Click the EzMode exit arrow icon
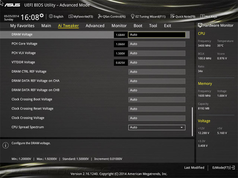Image resolution: width=238 pixels, height=178 pixels. coord(232,168)
